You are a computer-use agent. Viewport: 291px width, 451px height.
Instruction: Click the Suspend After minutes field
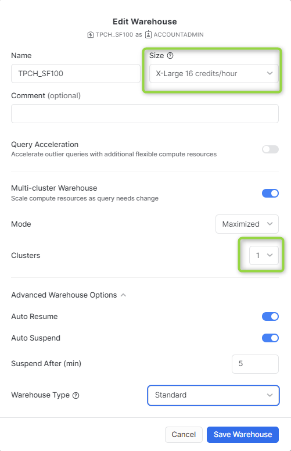[255, 364]
